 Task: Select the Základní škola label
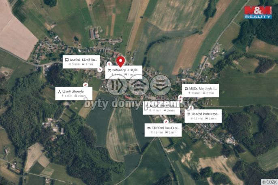[x=163, y=130]
